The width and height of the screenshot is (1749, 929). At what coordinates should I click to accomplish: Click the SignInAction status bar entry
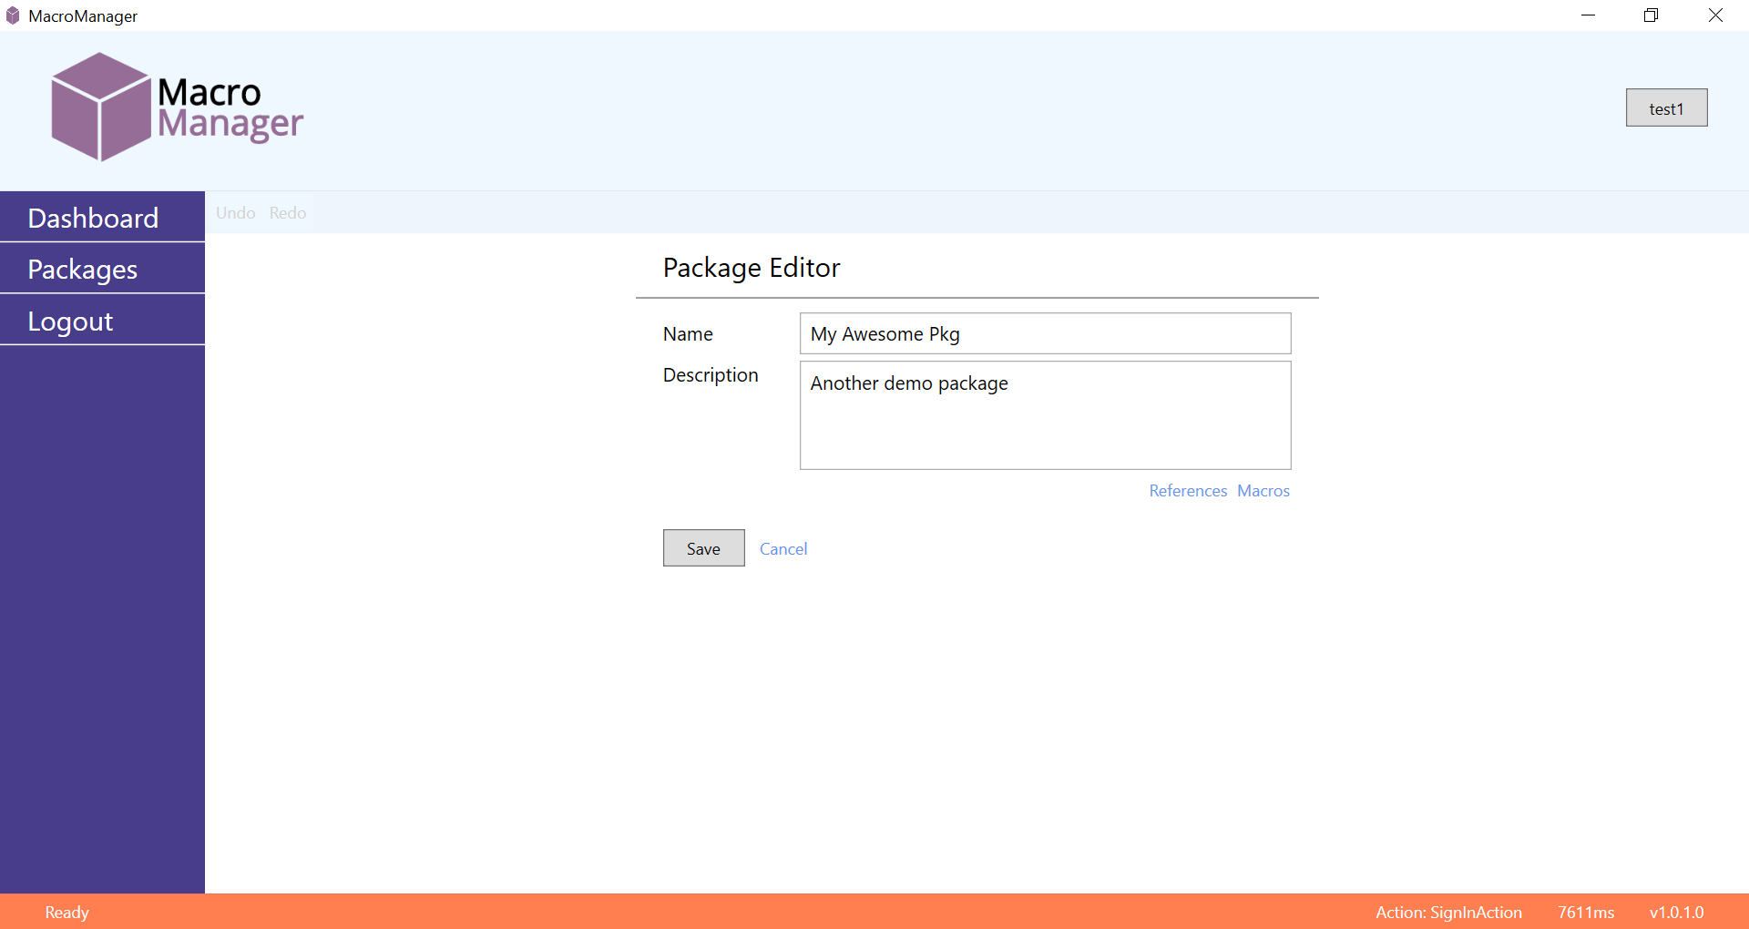[x=1448, y=911]
